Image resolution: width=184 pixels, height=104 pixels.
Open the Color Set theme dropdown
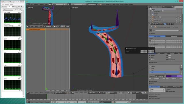coord(160,76)
